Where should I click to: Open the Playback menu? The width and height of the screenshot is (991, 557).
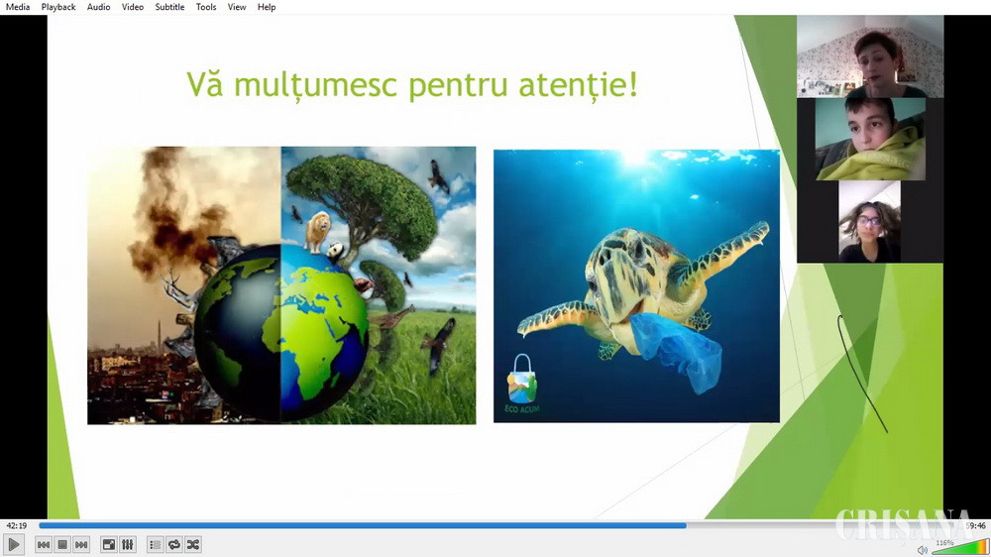58,7
